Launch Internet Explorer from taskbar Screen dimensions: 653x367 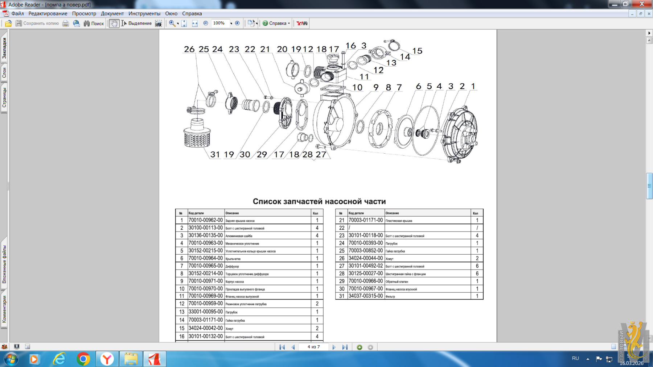click(x=59, y=359)
